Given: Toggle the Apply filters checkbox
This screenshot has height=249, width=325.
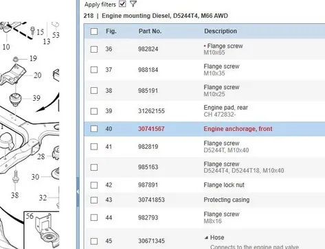Looking at the screenshot, I should point(122,3).
